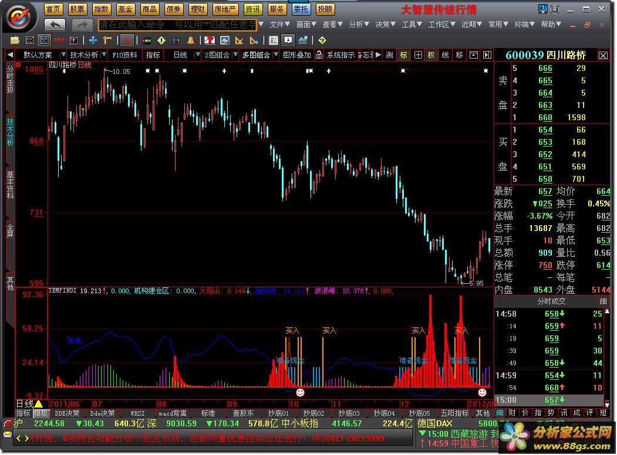This screenshot has height=455, width=617.
Task: Toggle the 细 detail button in 分时成交
Action: click(x=603, y=301)
